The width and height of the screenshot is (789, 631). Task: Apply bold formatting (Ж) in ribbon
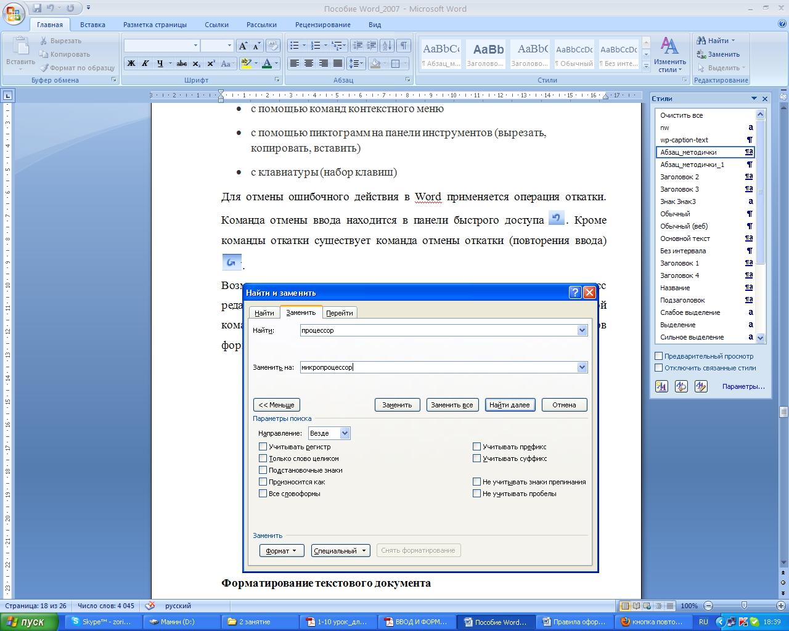click(131, 63)
